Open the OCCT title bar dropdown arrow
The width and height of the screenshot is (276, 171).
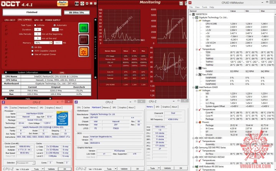pos(87,3)
